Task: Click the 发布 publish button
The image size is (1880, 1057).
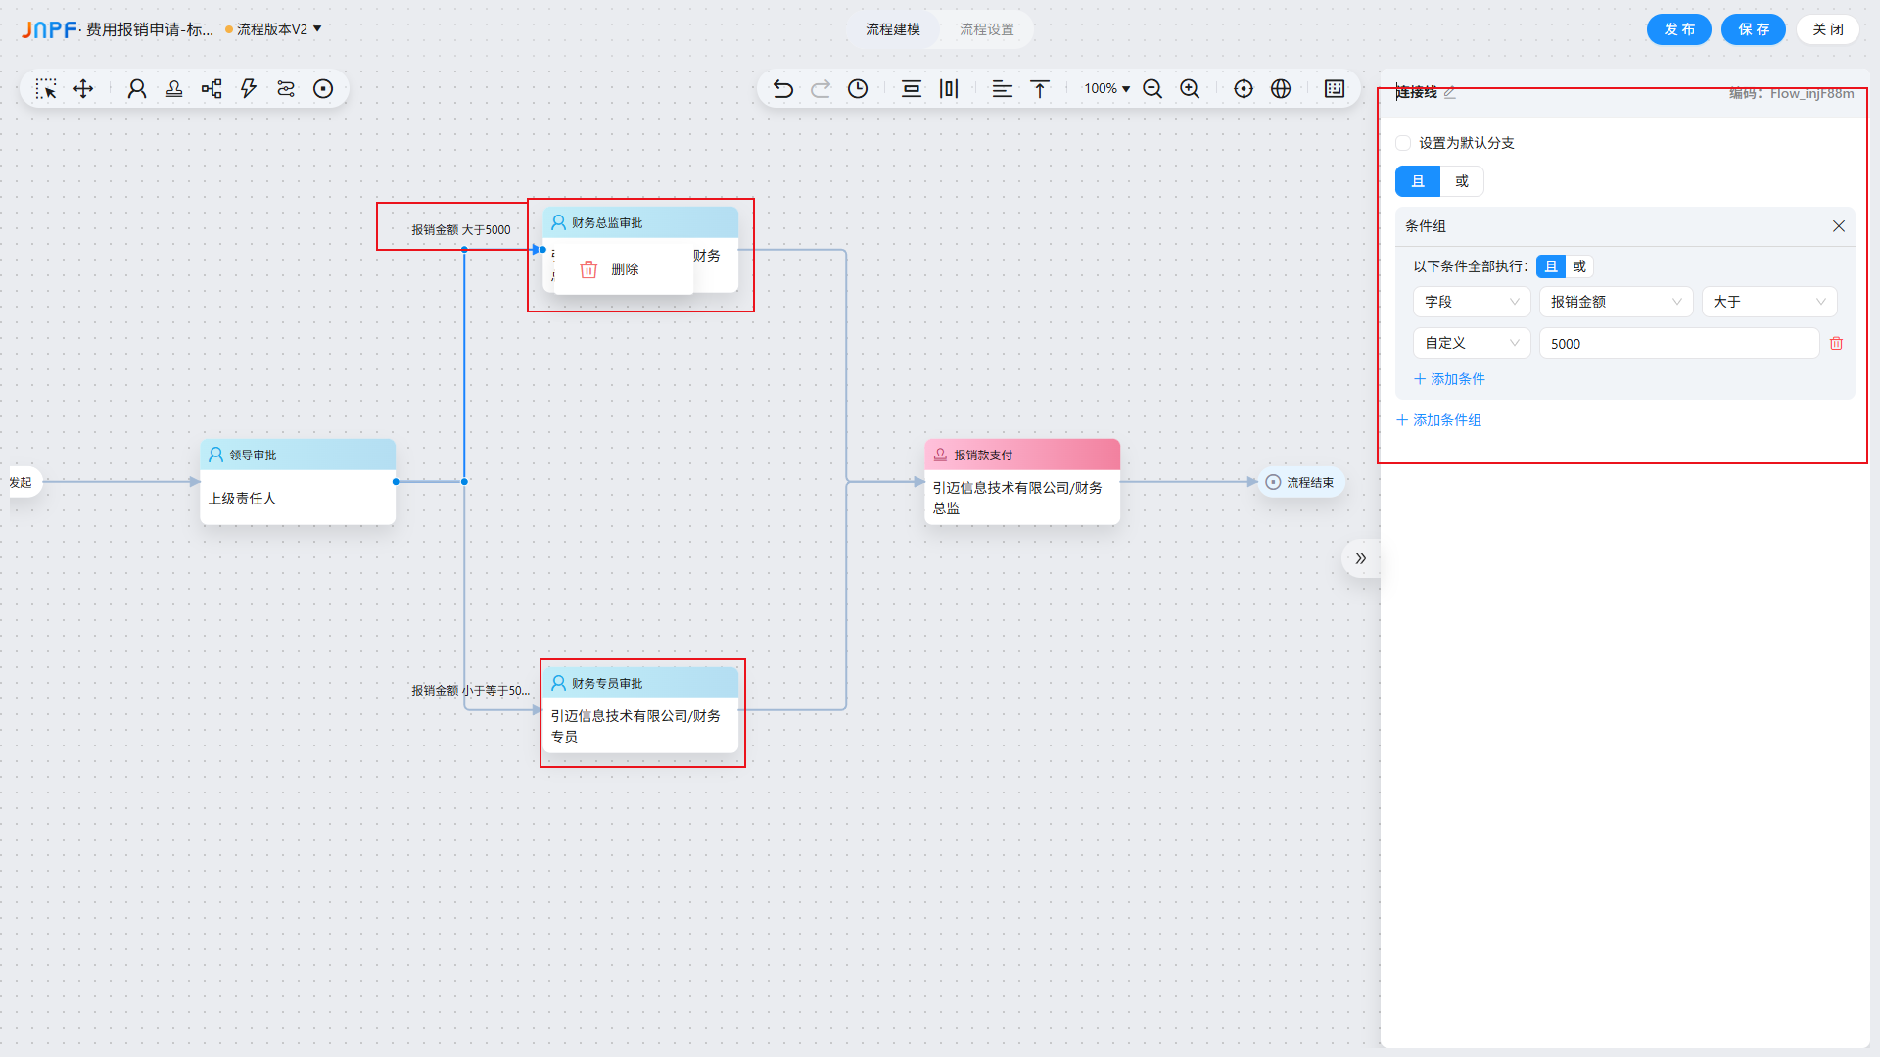Action: [1678, 29]
